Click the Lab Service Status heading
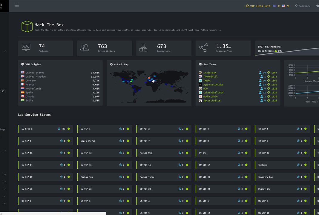The image size is (319, 215). (x=34, y=115)
